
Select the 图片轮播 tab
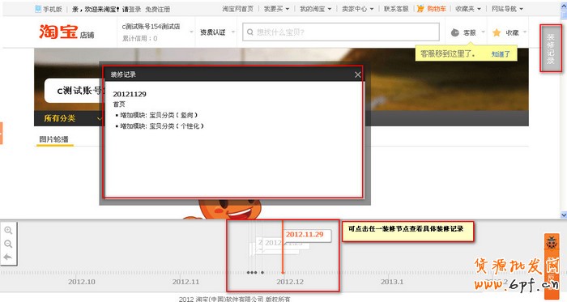[x=54, y=139]
